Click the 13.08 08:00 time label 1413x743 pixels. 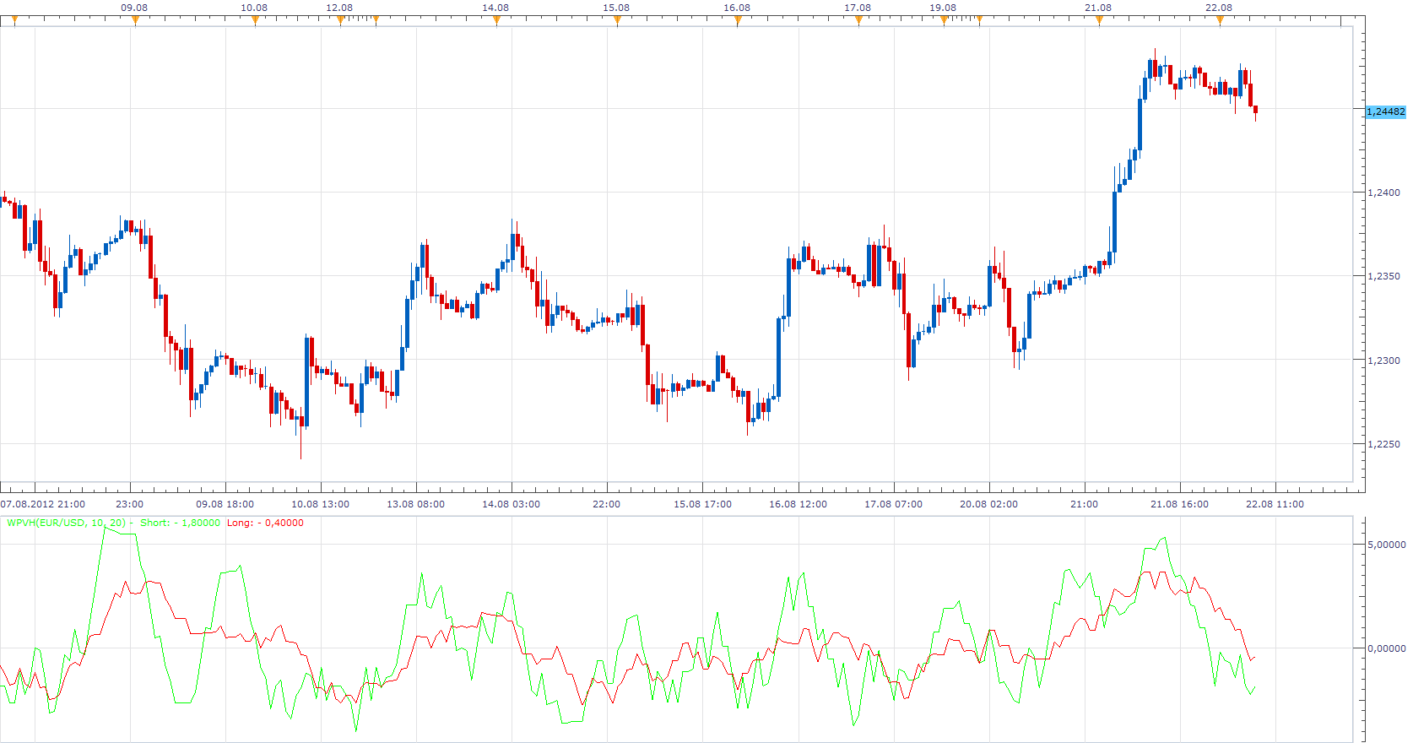coord(415,504)
